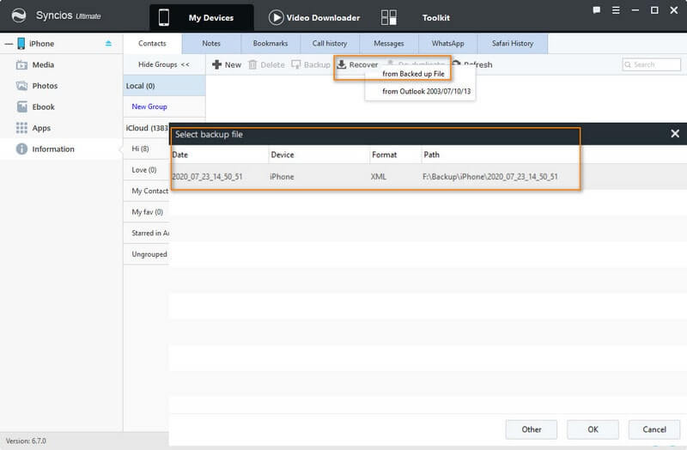Screen dimensions: 687x450
Task: Click the Cancel button
Action: click(x=654, y=429)
